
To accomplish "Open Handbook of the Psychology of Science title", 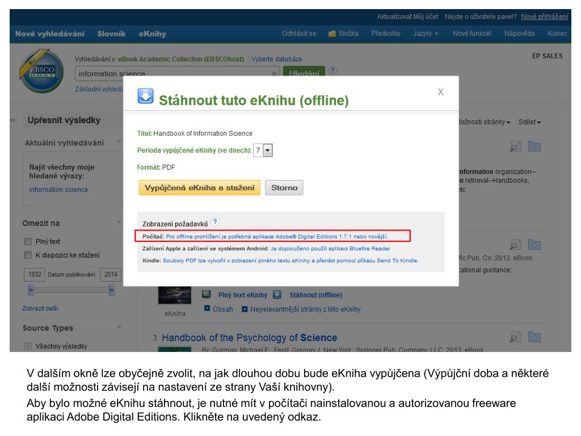I will [250, 338].
